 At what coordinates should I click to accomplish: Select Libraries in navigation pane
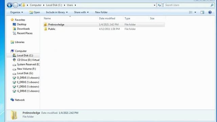[x=20, y=42]
